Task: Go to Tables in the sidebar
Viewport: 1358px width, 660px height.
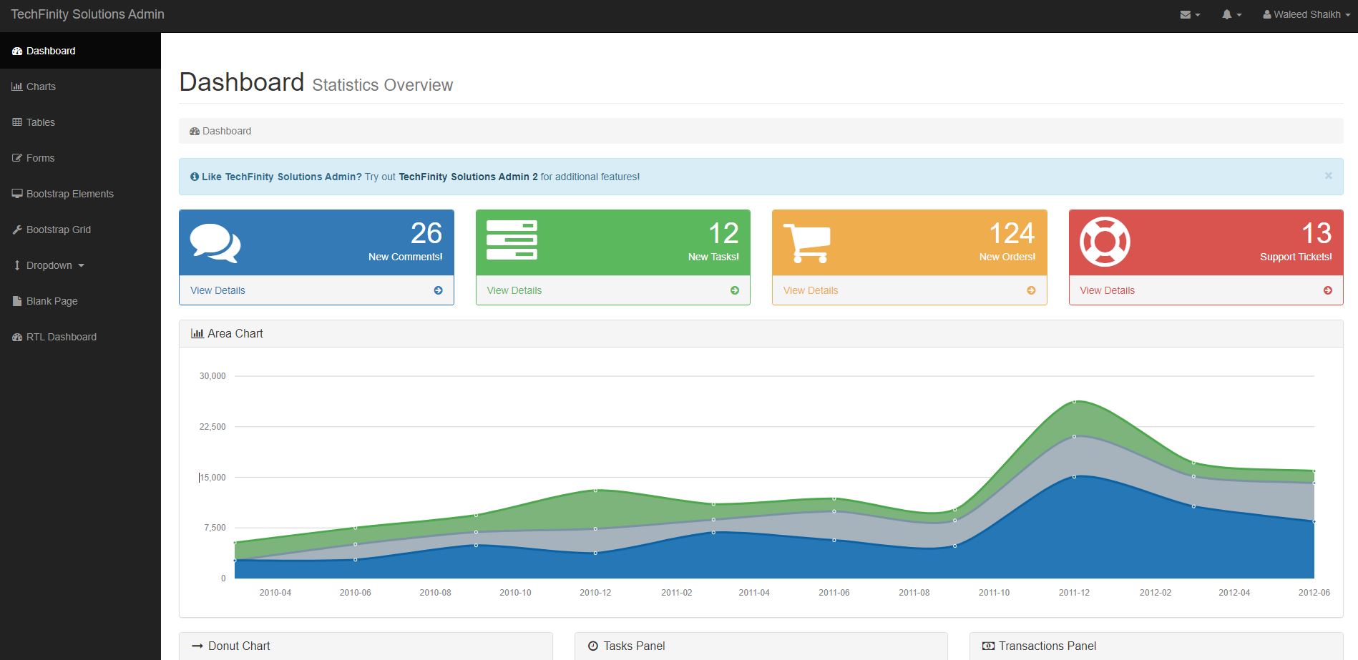Action: coord(41,122)
